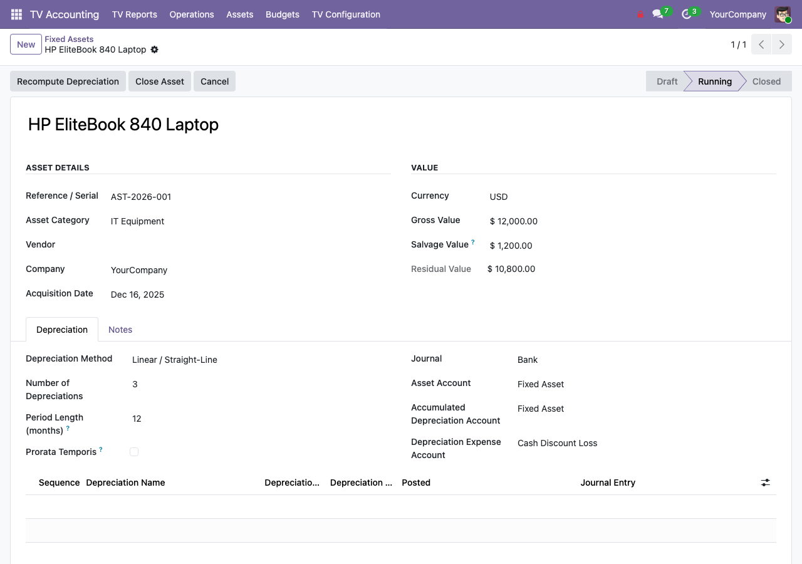Open the empty Vendor field
The height and width of the screenshot is (564, 802).
(251, 246)
